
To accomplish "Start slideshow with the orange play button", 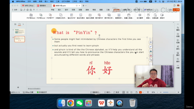I will click(x=140, y=92).
